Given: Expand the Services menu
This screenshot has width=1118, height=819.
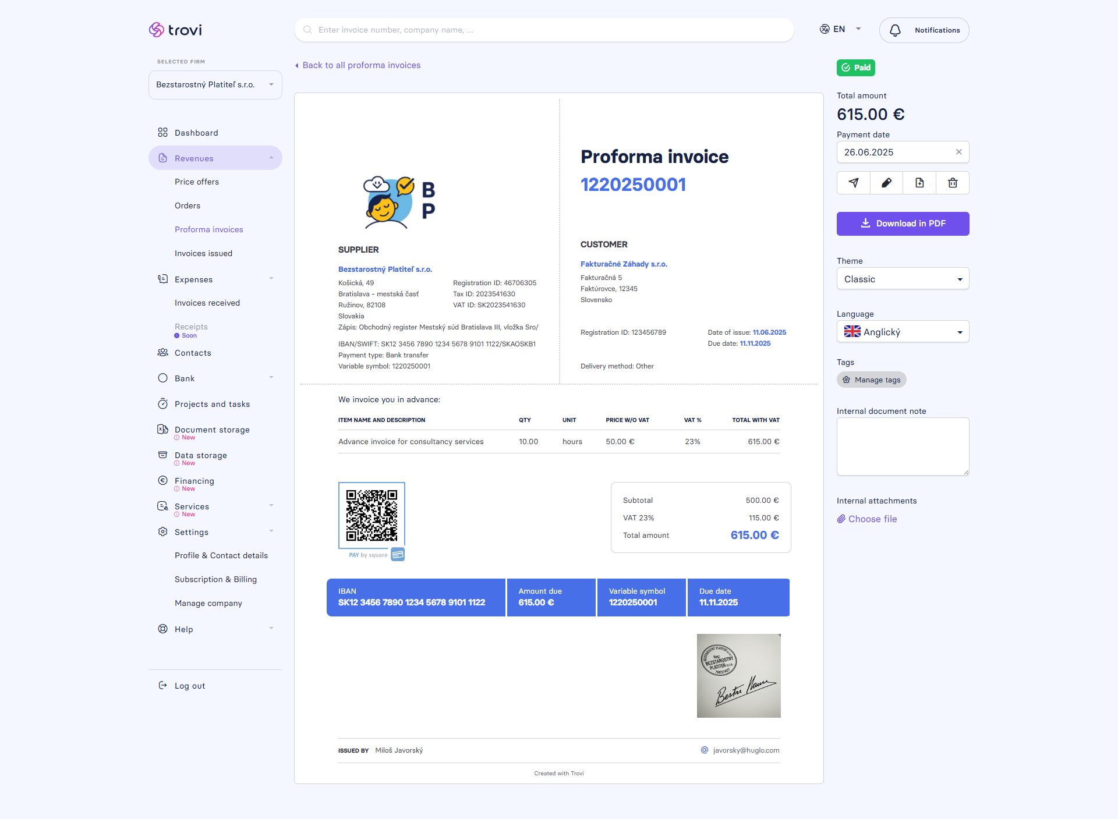Looking at the screenshot, I should (x=215, y=506).
